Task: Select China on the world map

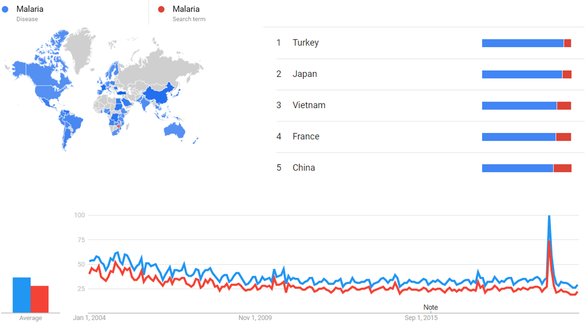Action: [156, 95]
